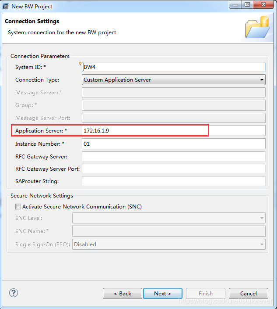Open the Connection Type dropdown
This screenshot has height=309, width=277.
tap(174, 80)
